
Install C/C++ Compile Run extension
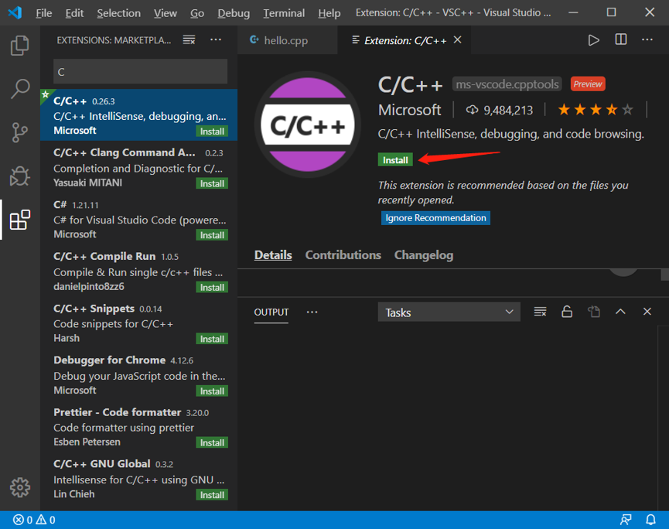(x=212, y=287)
